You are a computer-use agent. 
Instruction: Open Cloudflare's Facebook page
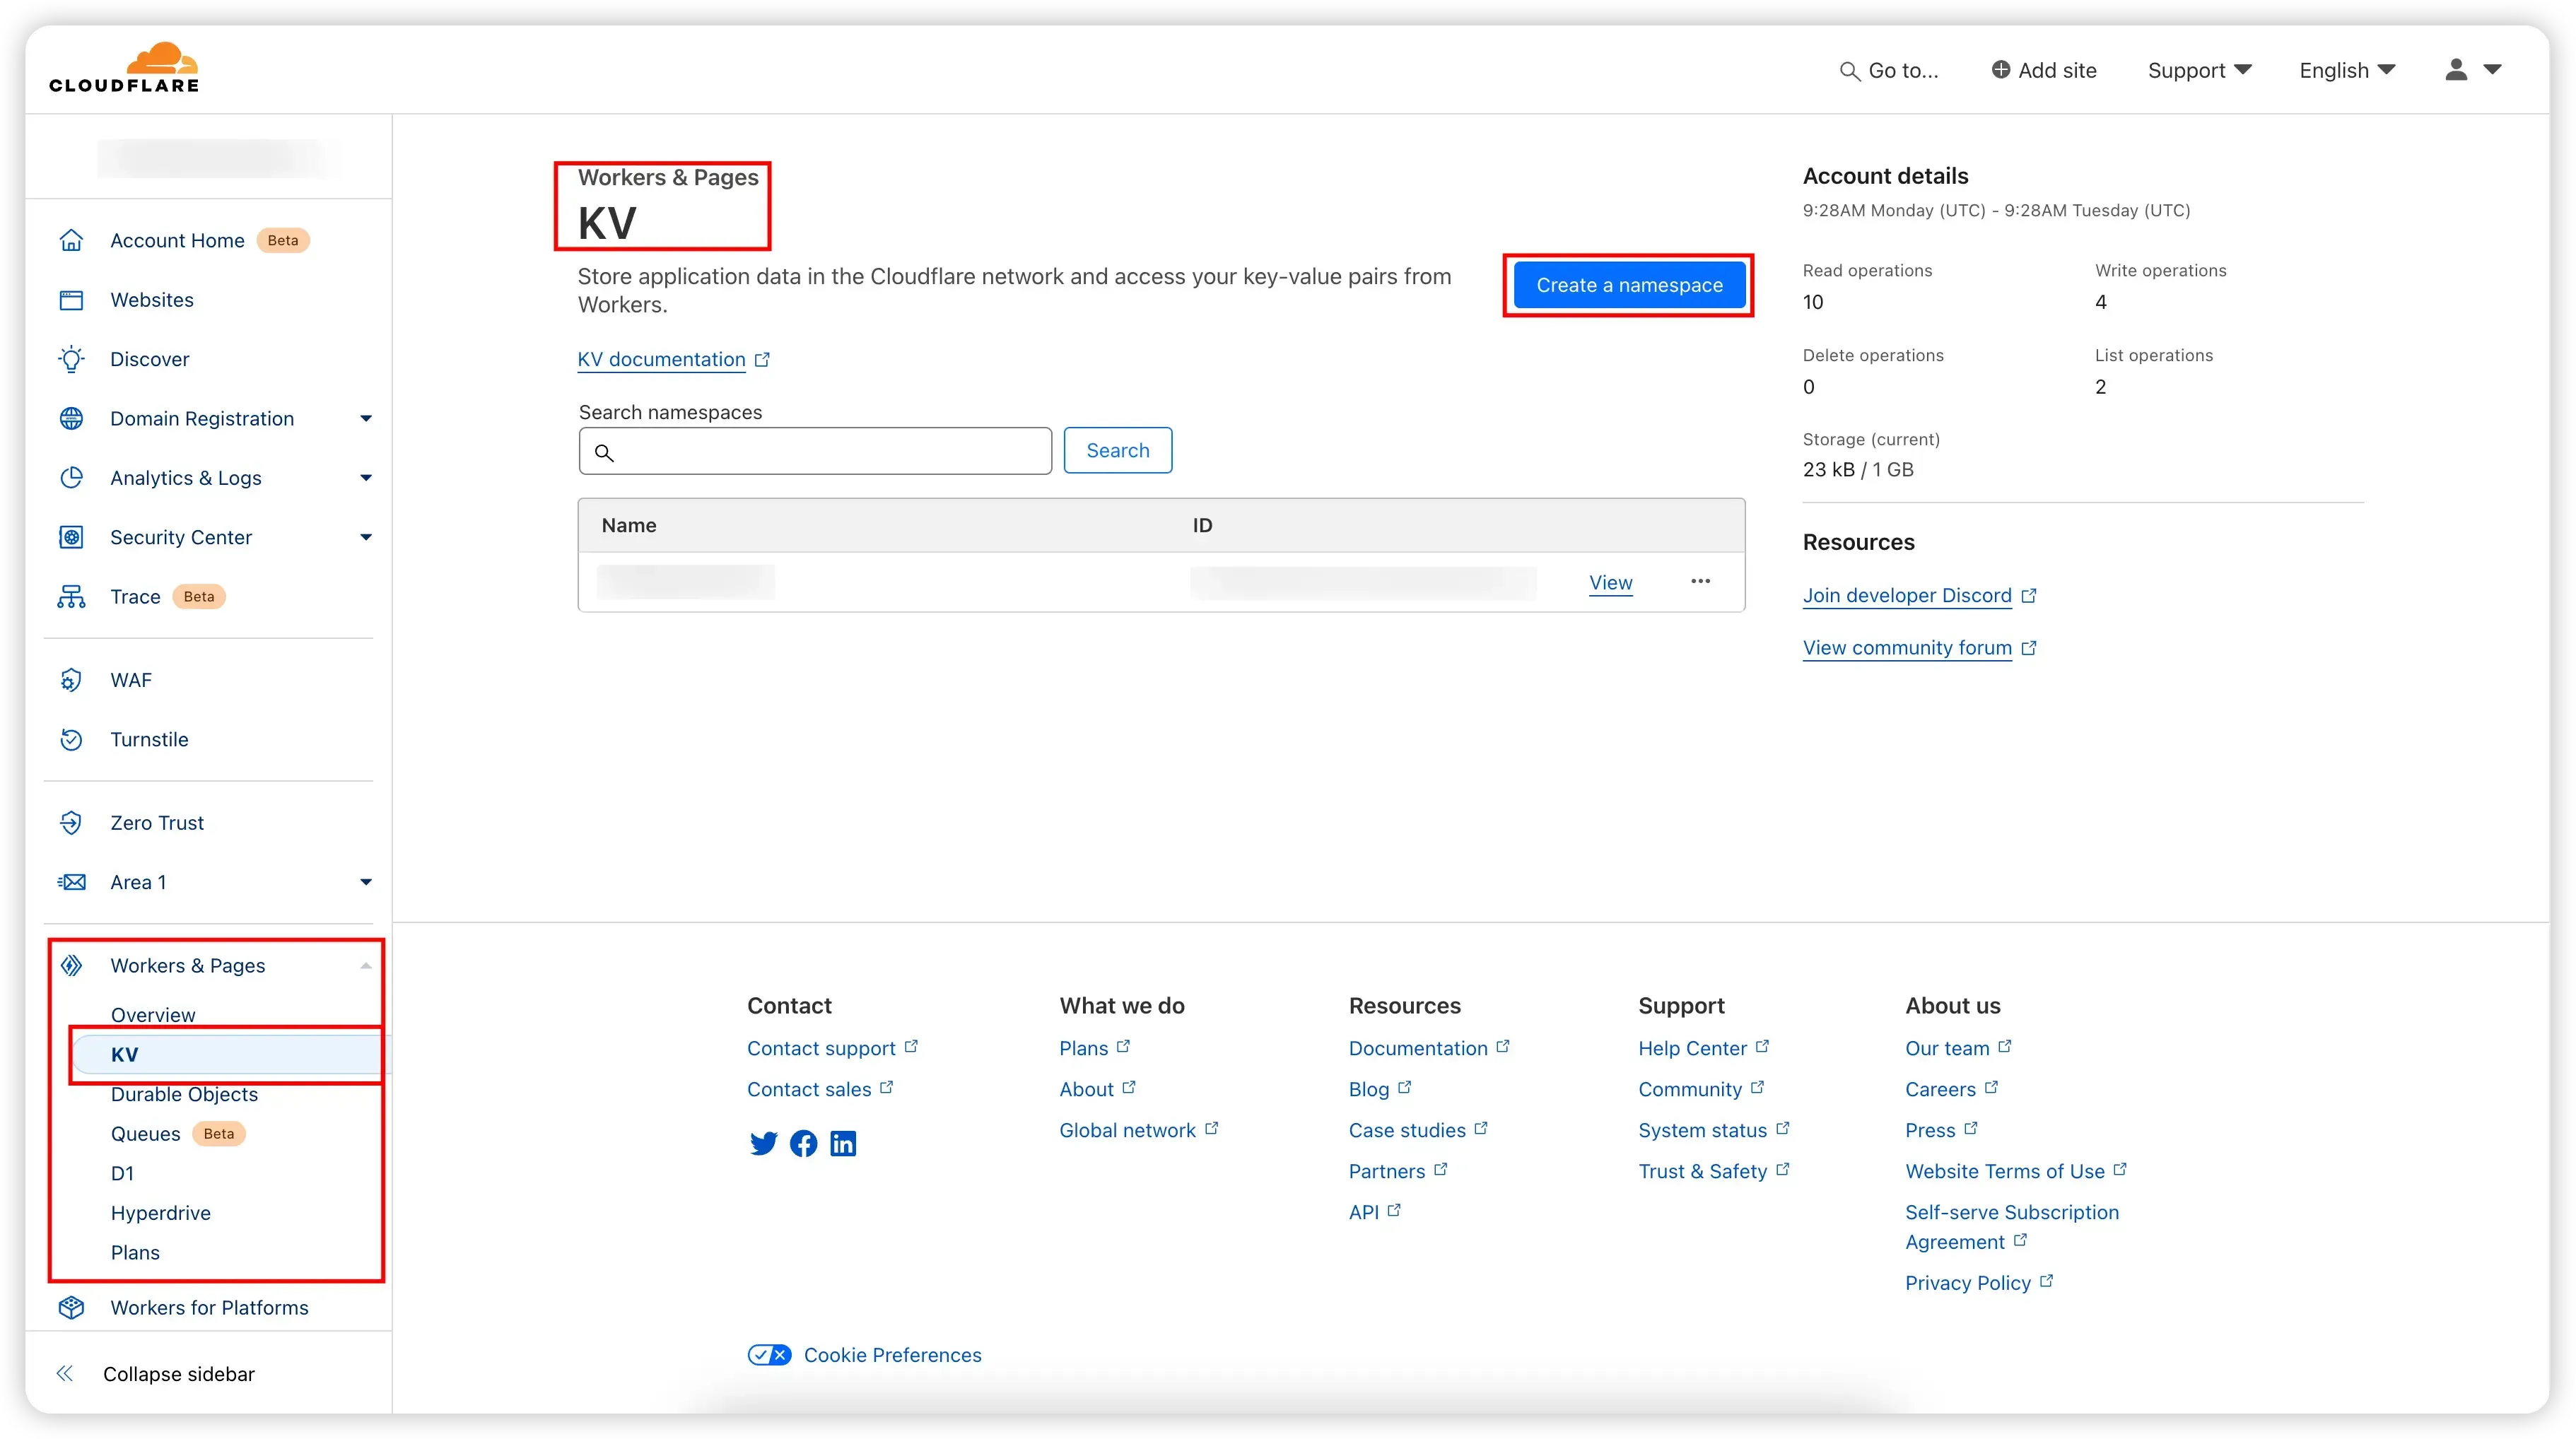[803, 1143]
